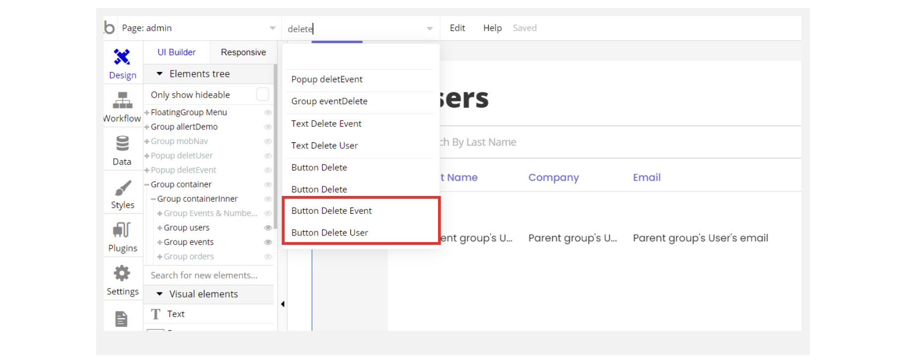Switch to the Responsive tab

pos(243,52)
